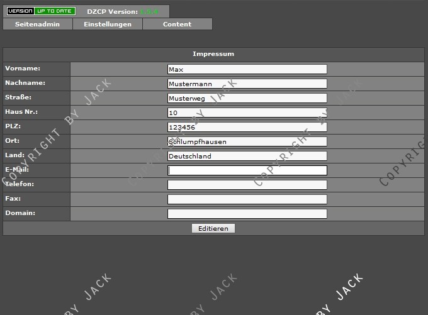Click into the Nachname input field

pos(247,84)
